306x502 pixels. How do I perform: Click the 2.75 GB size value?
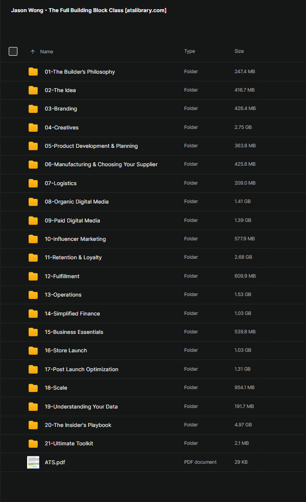click(x=243, y=127)
